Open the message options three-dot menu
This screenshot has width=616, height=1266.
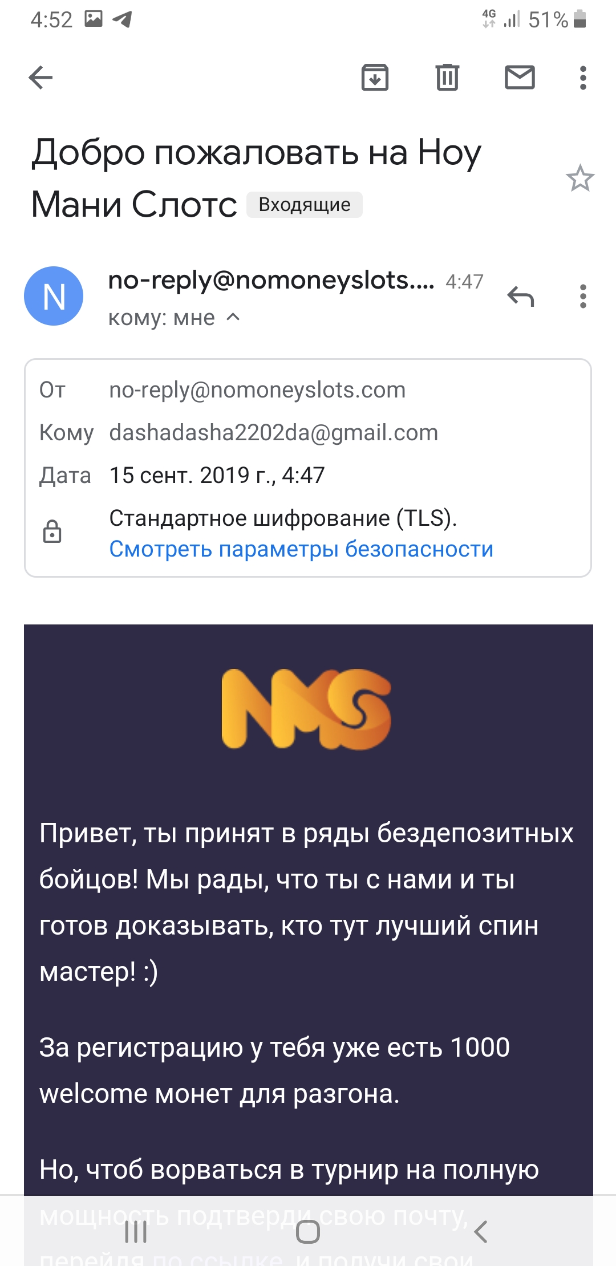[582, 297]
